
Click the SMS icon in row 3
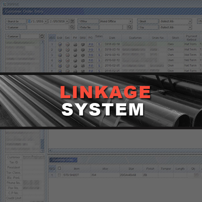point(83,55)
